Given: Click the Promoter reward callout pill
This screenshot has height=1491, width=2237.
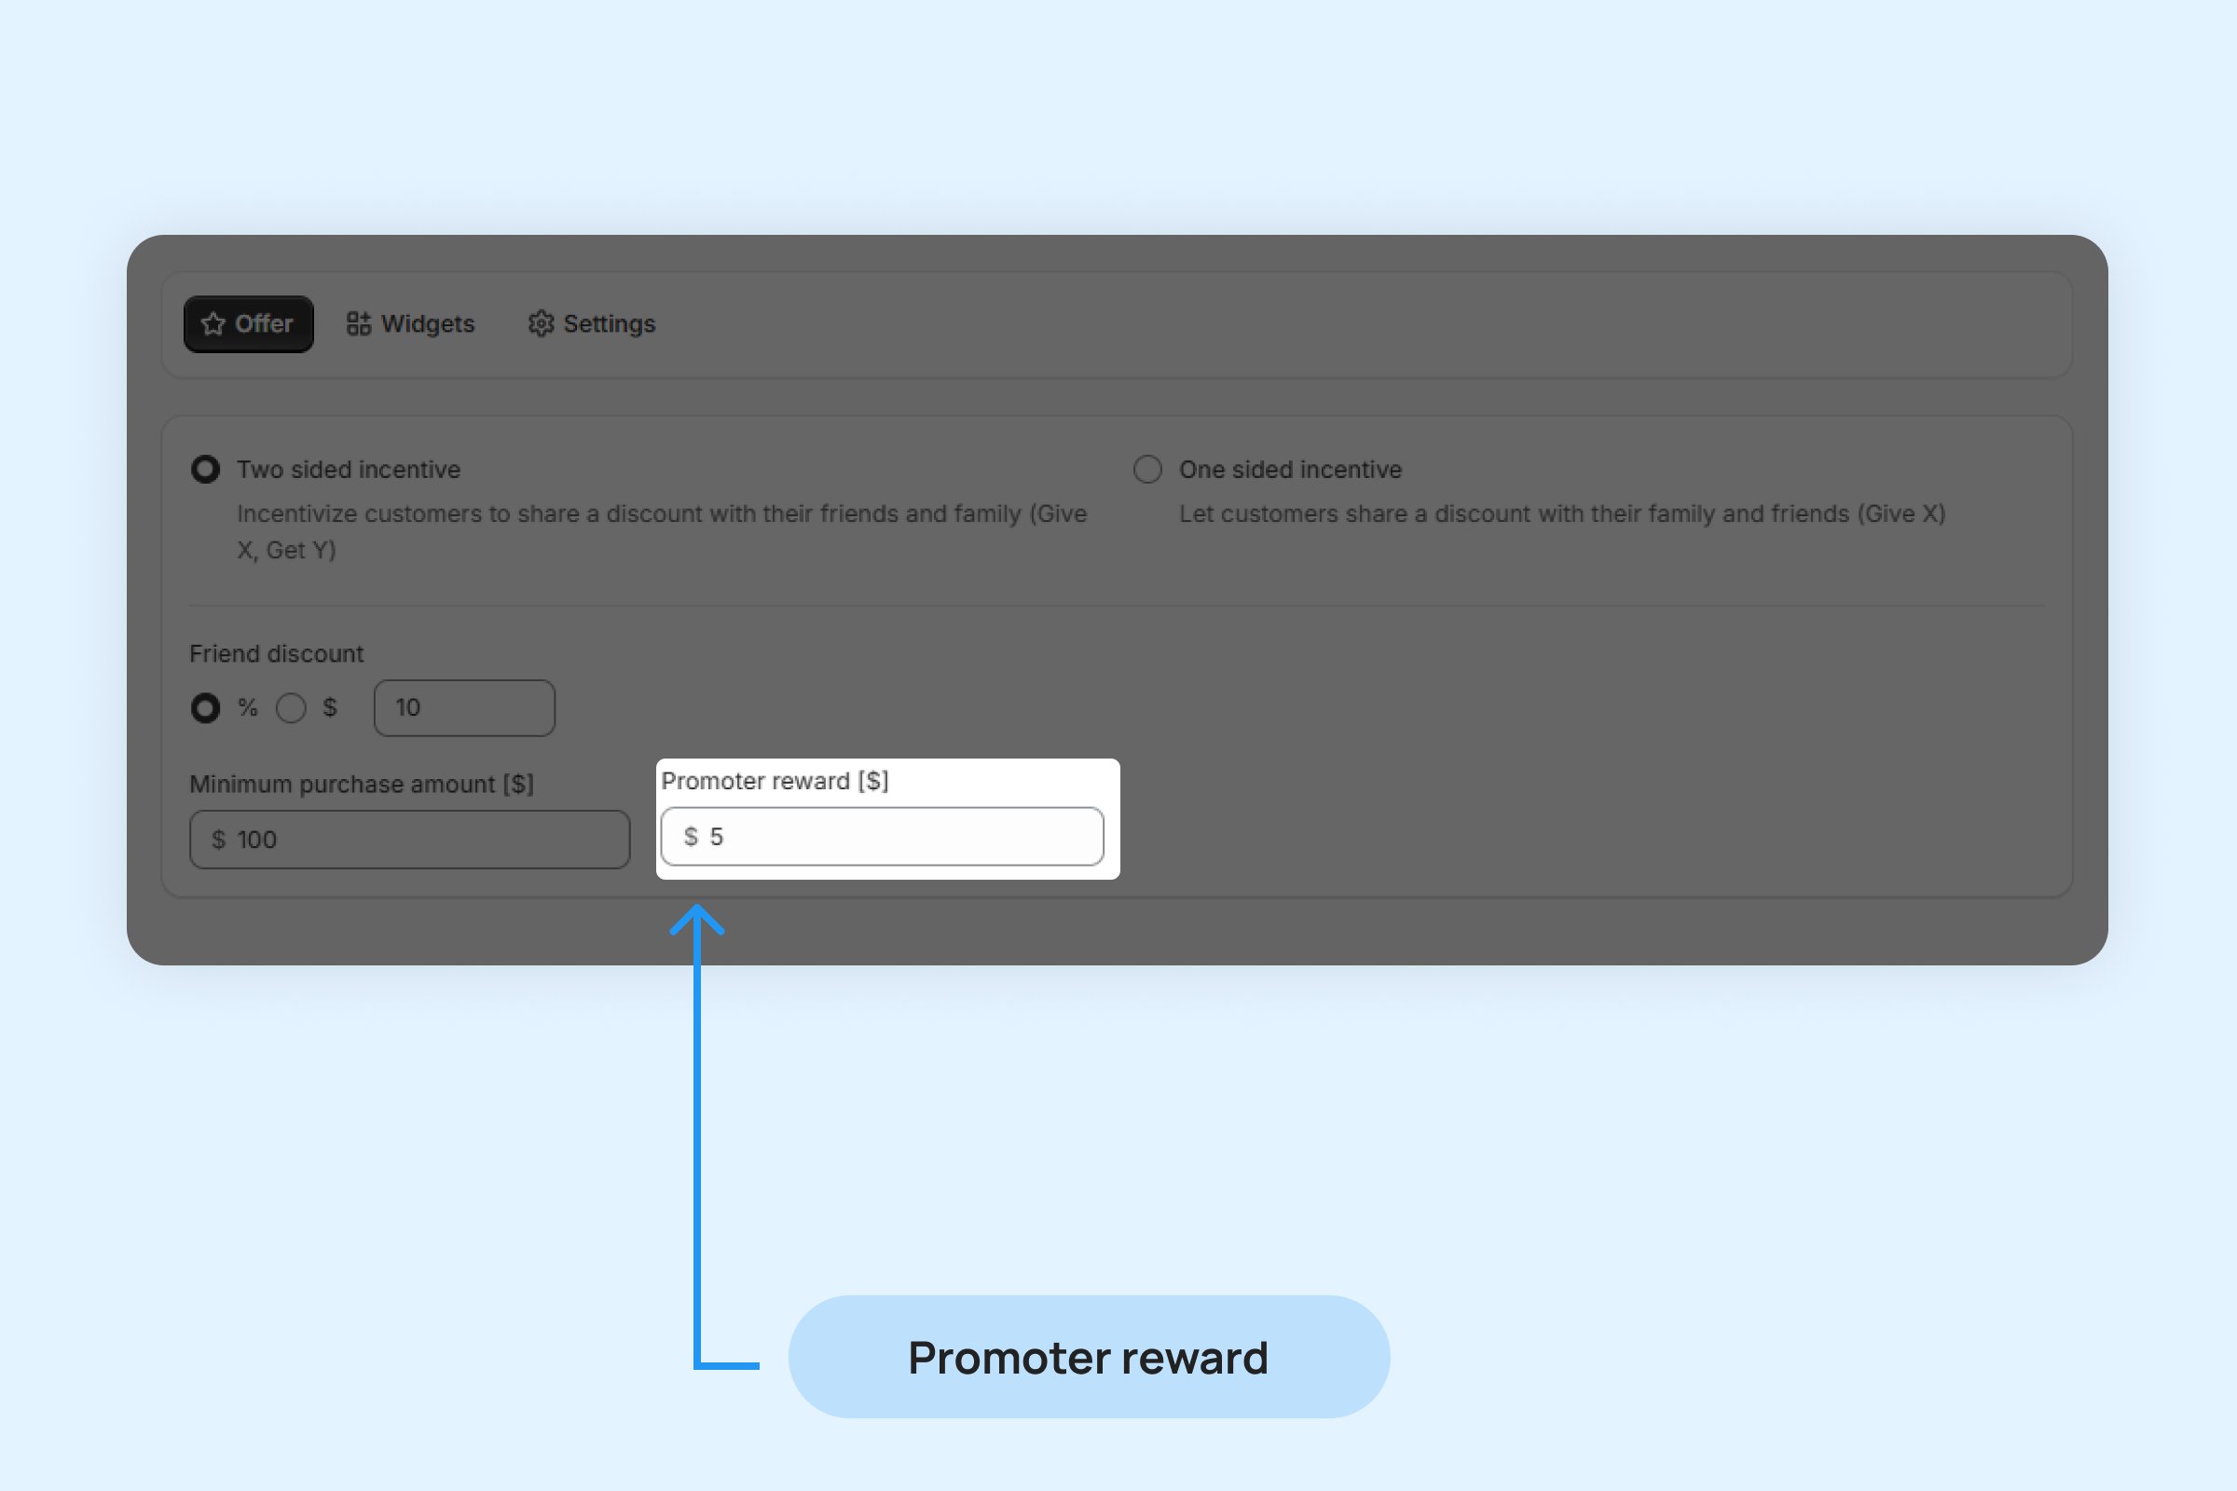Looking at the screenshot, I should coord(1089,1357).
